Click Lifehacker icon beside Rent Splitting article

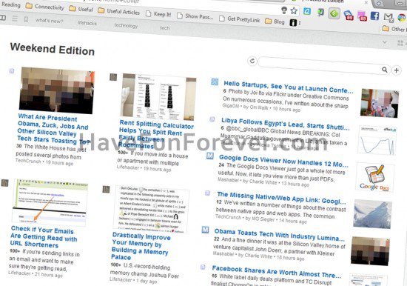pos(113,77)
